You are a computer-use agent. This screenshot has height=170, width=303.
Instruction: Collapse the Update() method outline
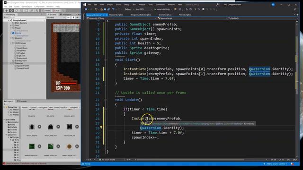(106, 100)
